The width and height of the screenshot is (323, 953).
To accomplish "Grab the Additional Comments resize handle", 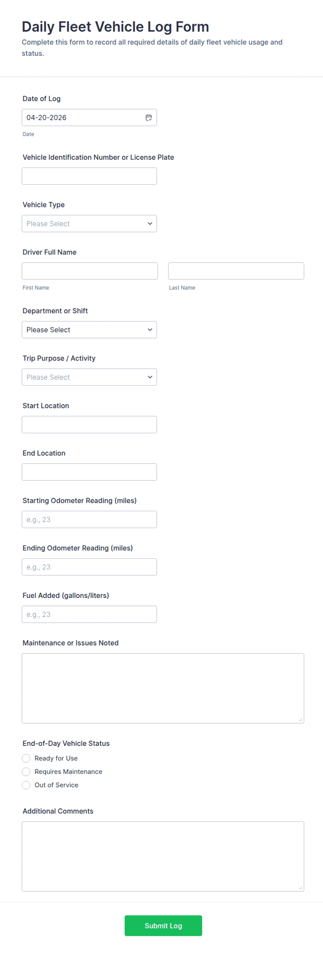I will (x=300, y=888).
